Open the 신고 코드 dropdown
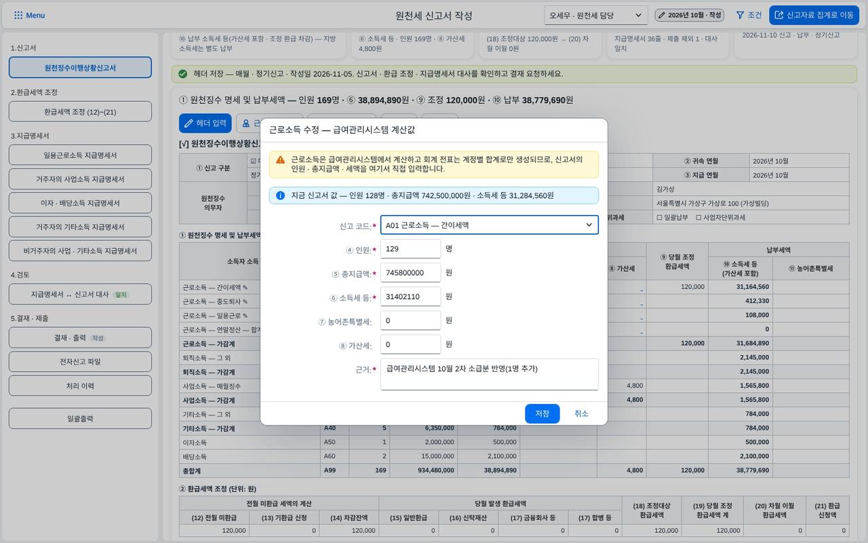Viewport: 868px width, 543px height. [489, 225]
